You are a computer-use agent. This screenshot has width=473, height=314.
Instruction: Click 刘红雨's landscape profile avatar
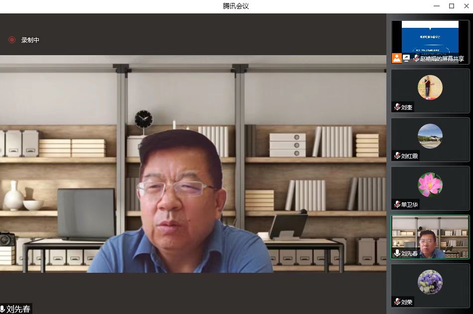pyautogui.click(x=430, y=136)
